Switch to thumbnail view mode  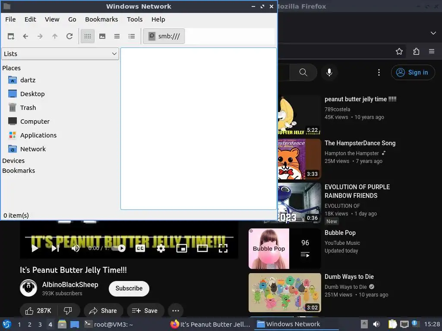coord(102,36)
